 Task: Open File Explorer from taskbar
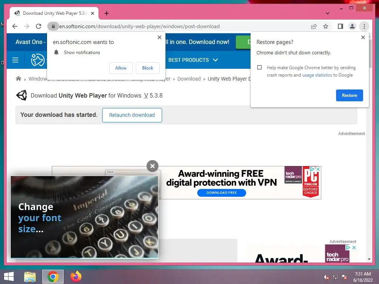tap(30, 277)
